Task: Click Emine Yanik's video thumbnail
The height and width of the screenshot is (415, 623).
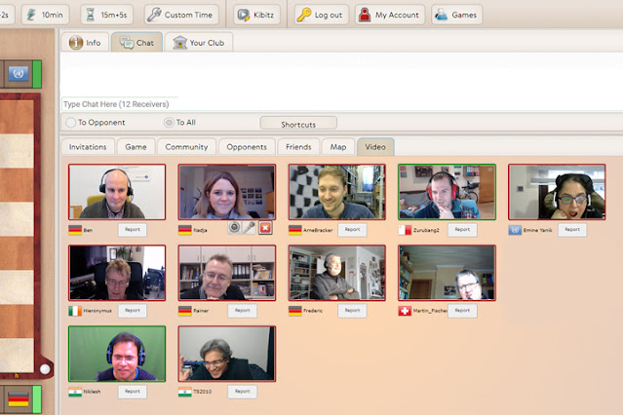Action: point(557,192)
